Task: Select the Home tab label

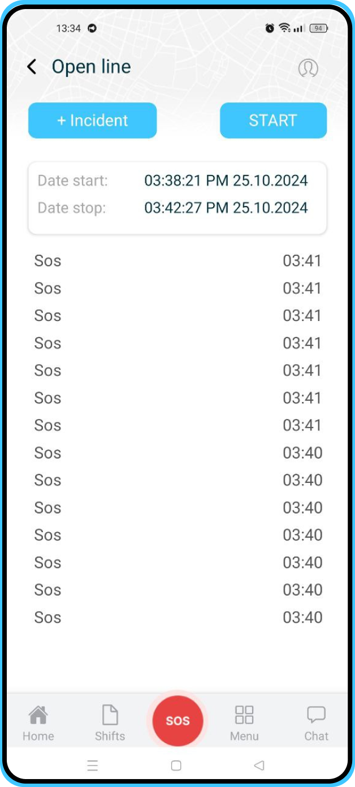Action: click(x=38, y=736)
